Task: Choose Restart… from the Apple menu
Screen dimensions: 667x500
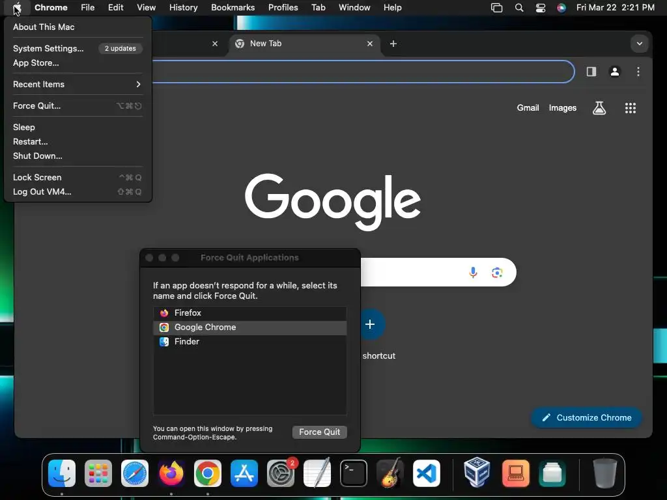Action: coord(78,141)
